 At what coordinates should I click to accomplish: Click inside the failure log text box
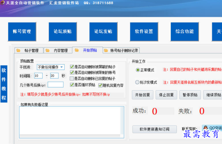70,120
